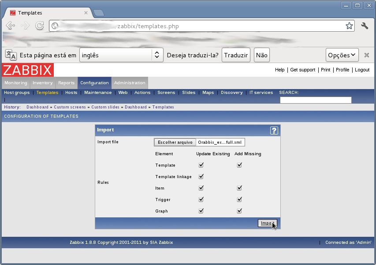376x265 pixels.
Task: Focus the SEARCH input field
Action: 316,100
